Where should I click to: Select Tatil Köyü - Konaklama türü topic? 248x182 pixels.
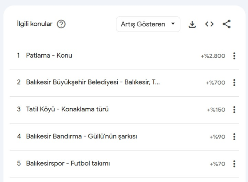[67, 109]
